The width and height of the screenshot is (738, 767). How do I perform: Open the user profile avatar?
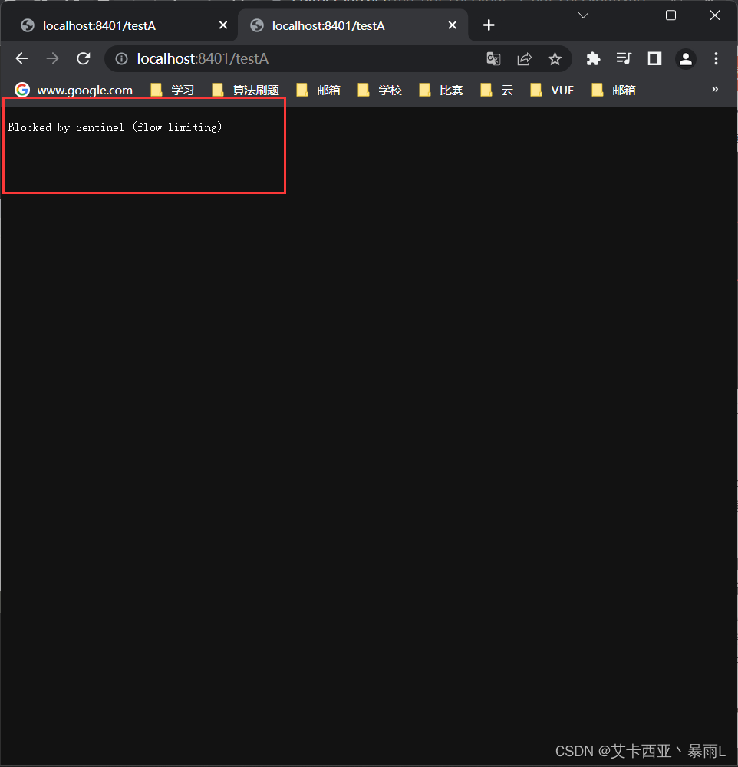pos(686,59)
